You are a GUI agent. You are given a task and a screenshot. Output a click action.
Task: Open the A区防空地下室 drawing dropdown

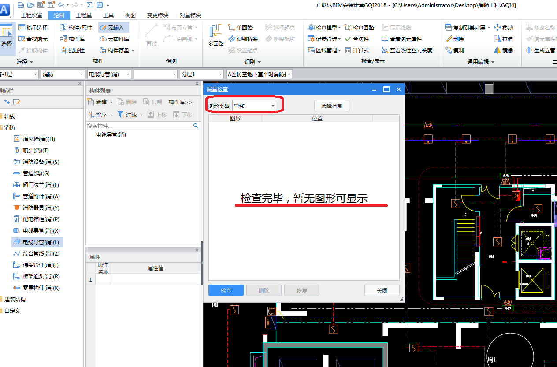[x=259, y=74]
